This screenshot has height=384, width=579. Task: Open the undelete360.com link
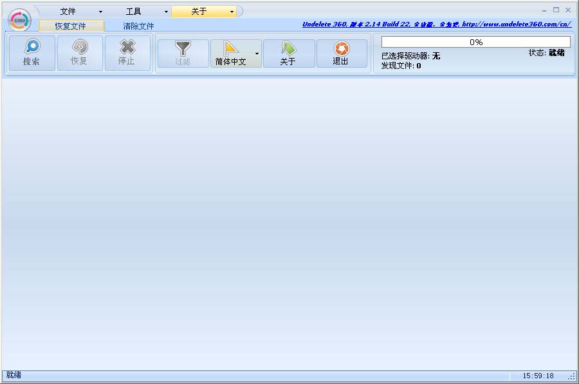[x=436, y=24]
